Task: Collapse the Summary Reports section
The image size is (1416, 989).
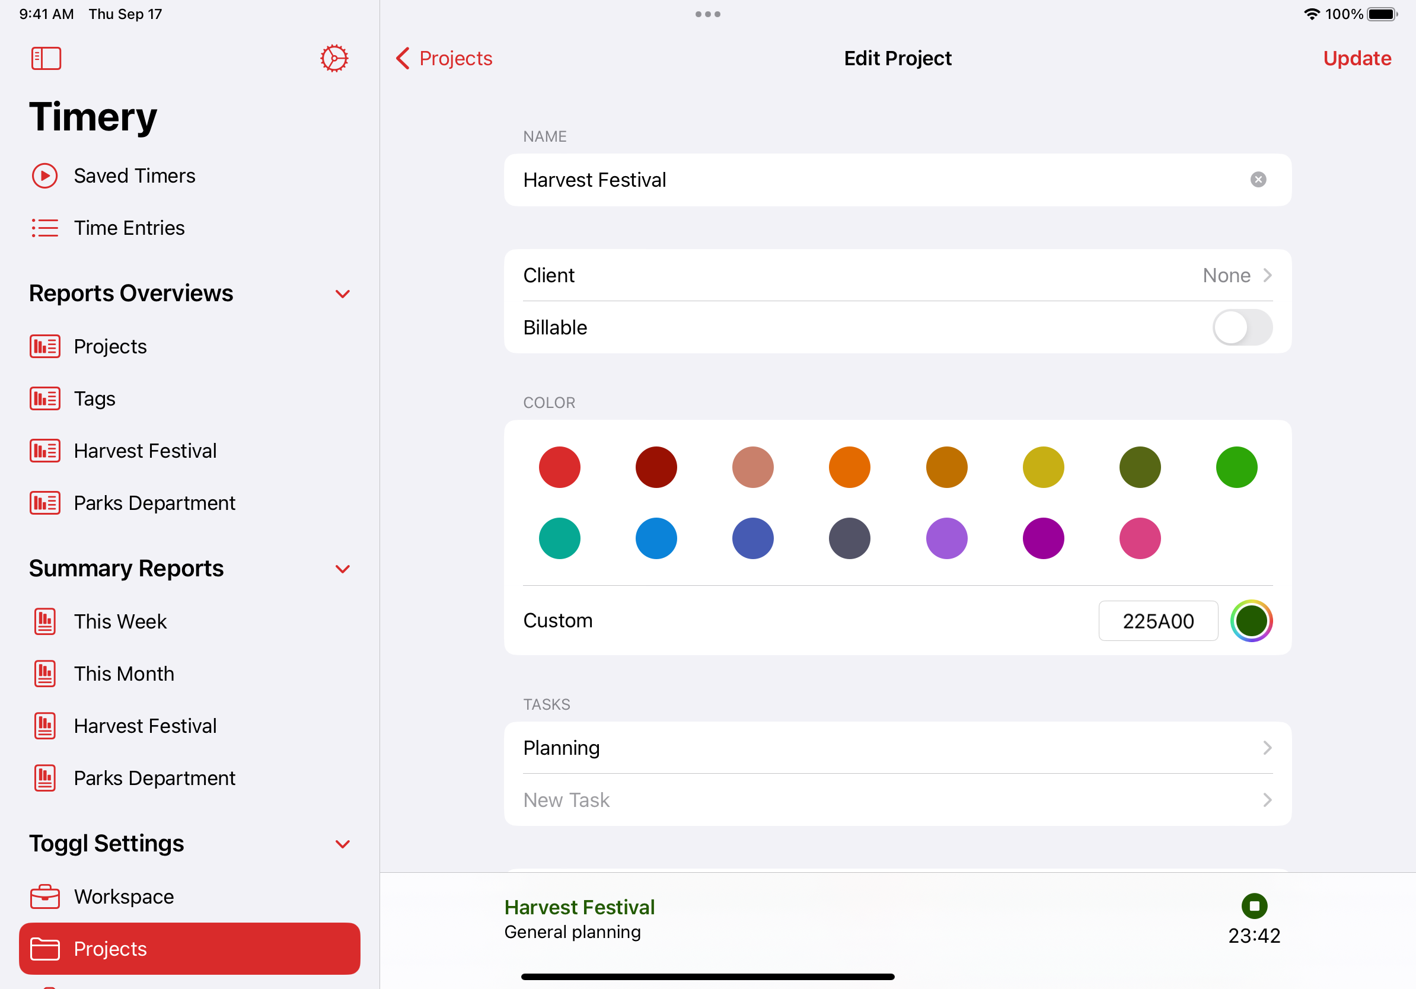Action: point(343,569)
